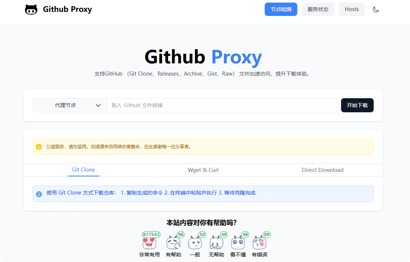Image resolution: width=410 pixels, height=262 pixels.
Task: Click the 非常有用 label text
Action: pos(149,255)
